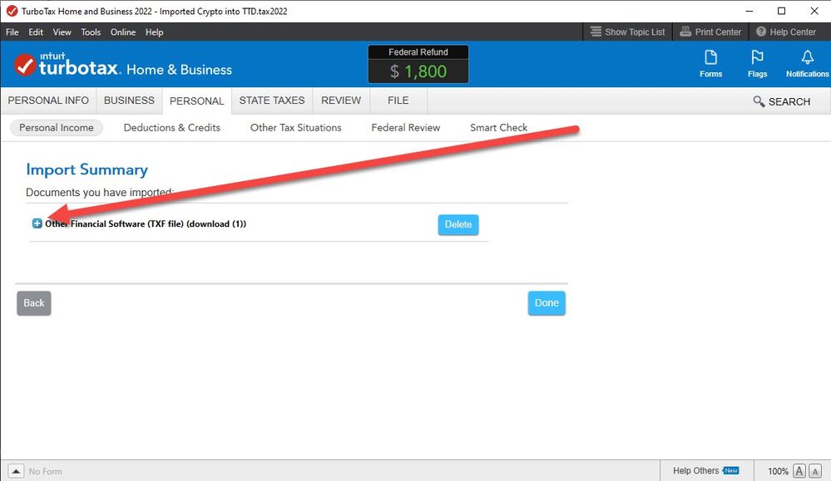The height and width of the screenshot is (481, 831).
Task: Click the Federal Refund amount display
Action: tap(418, 71)
